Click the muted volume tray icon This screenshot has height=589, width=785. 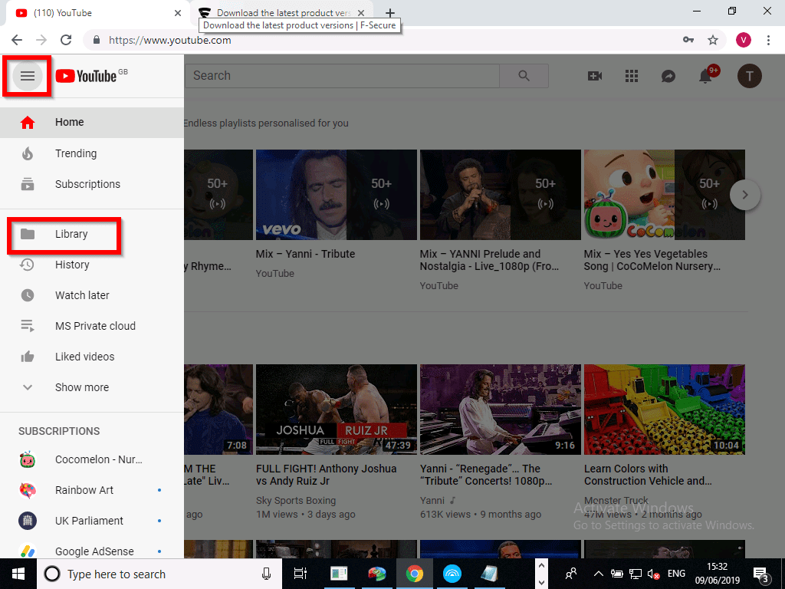(x=653, y=574)
